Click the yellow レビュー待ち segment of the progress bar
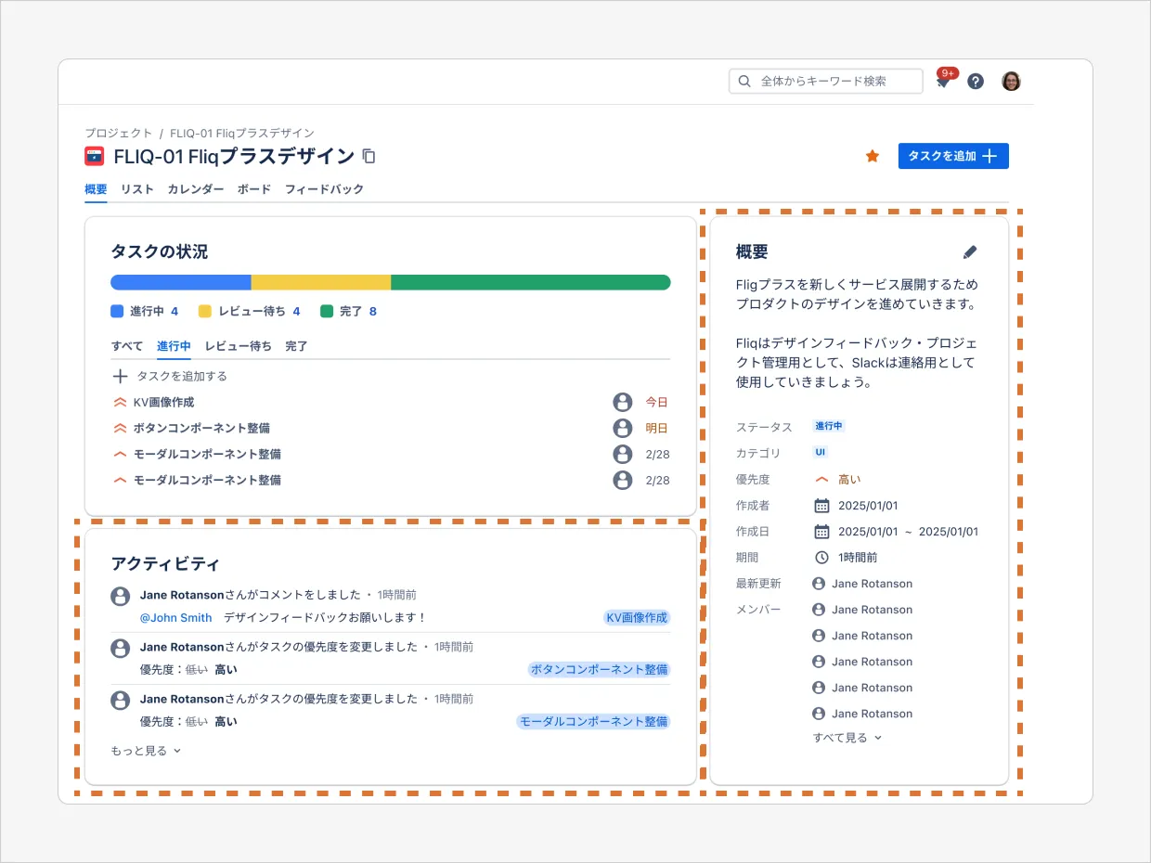Screen dimensions: 1151x863 click(321, 282)
